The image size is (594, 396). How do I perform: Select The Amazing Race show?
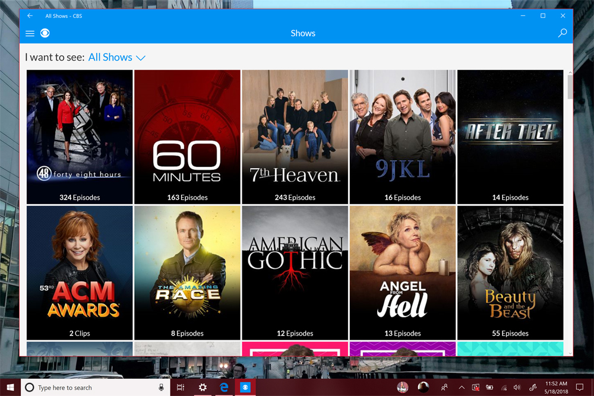[187, 273]
